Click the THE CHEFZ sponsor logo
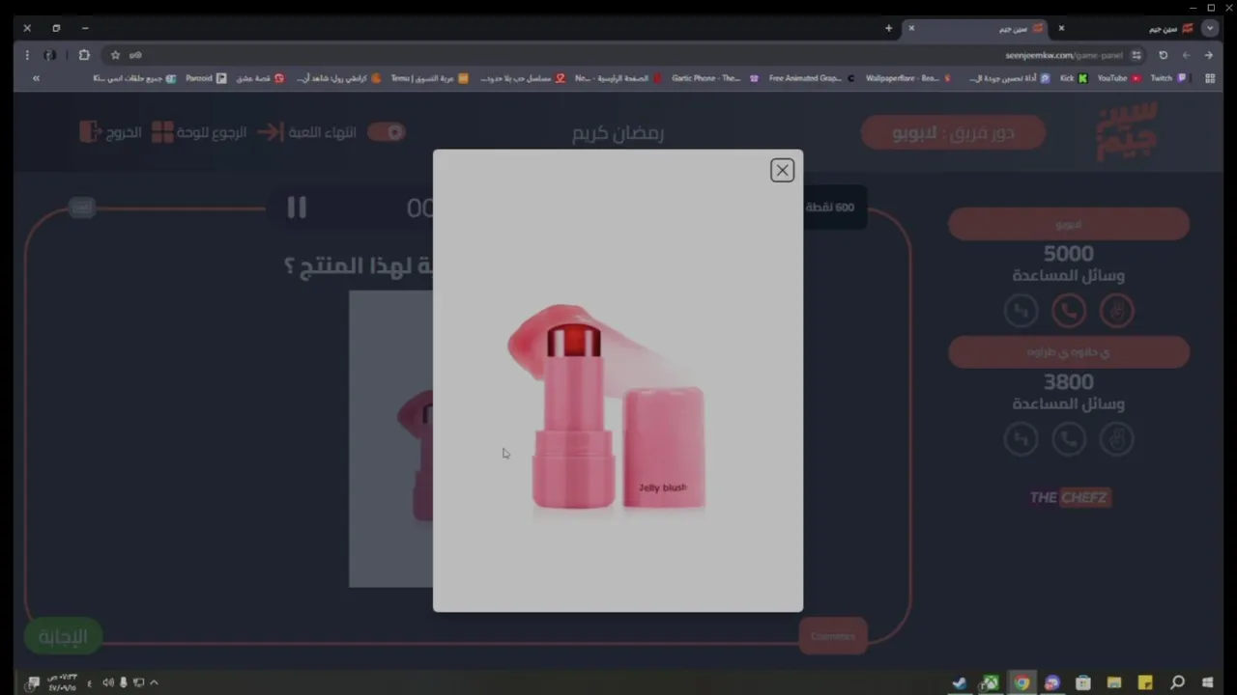The image size is (1237, 695). (x=1069, y=497)
